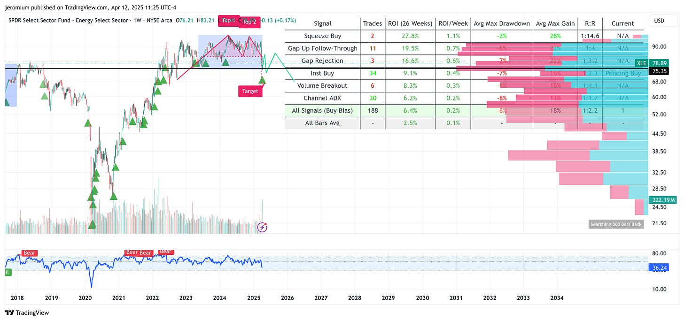
Task: Click the 2018 label on time axis
Action: pyautogui.click(x=17, y=298)
